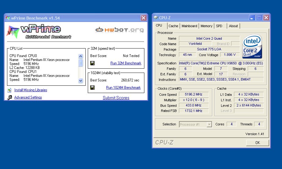
Task: Click the Technology value '45 nm'
Action: coord(187,55)
